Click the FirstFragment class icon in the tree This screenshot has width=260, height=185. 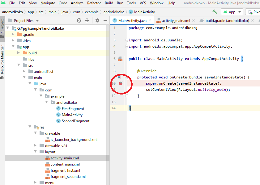click(x=58, y=108)
